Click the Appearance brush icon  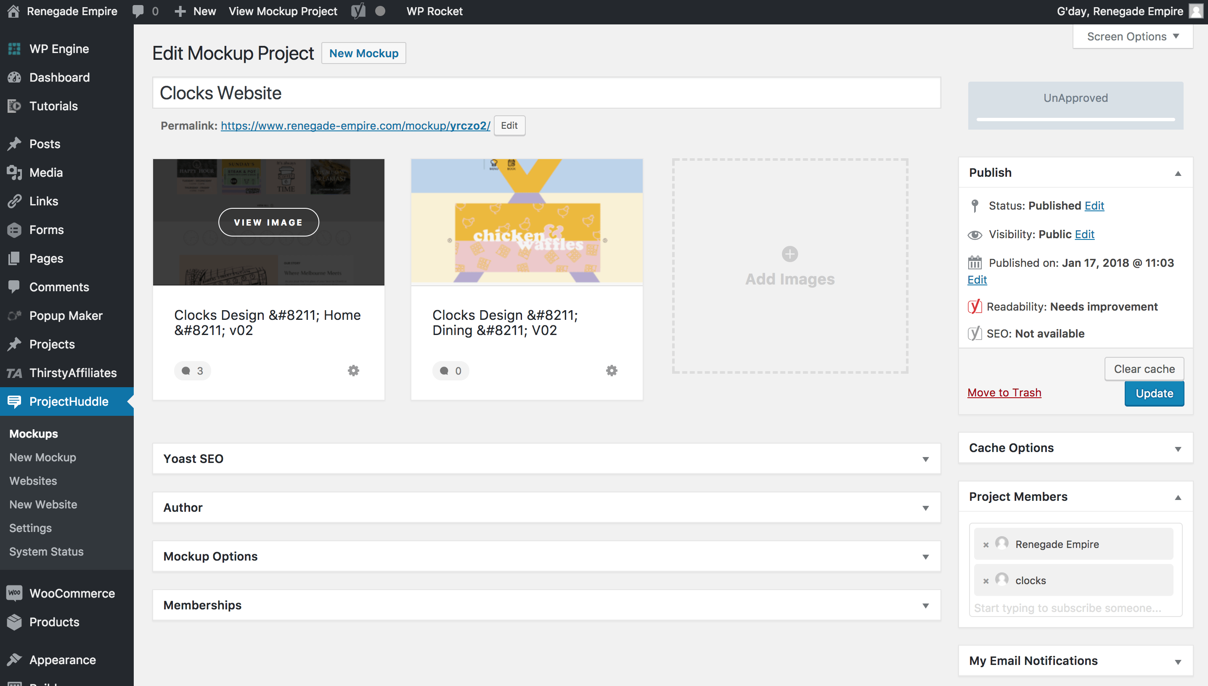14,659
